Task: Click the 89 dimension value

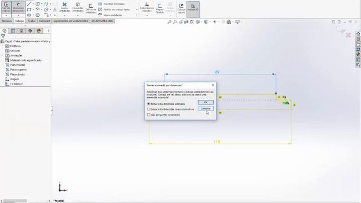Action: point(217,72)
